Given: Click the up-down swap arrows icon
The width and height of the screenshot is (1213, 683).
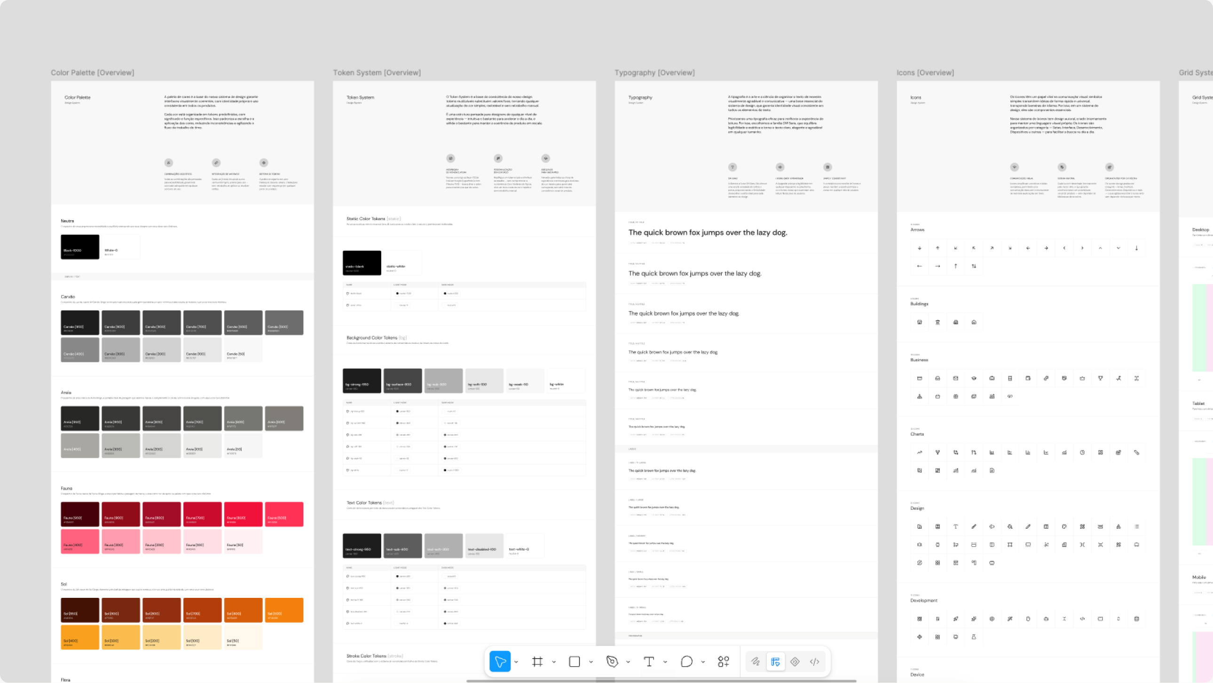Looking at the screenshot, I should (974, 266).
